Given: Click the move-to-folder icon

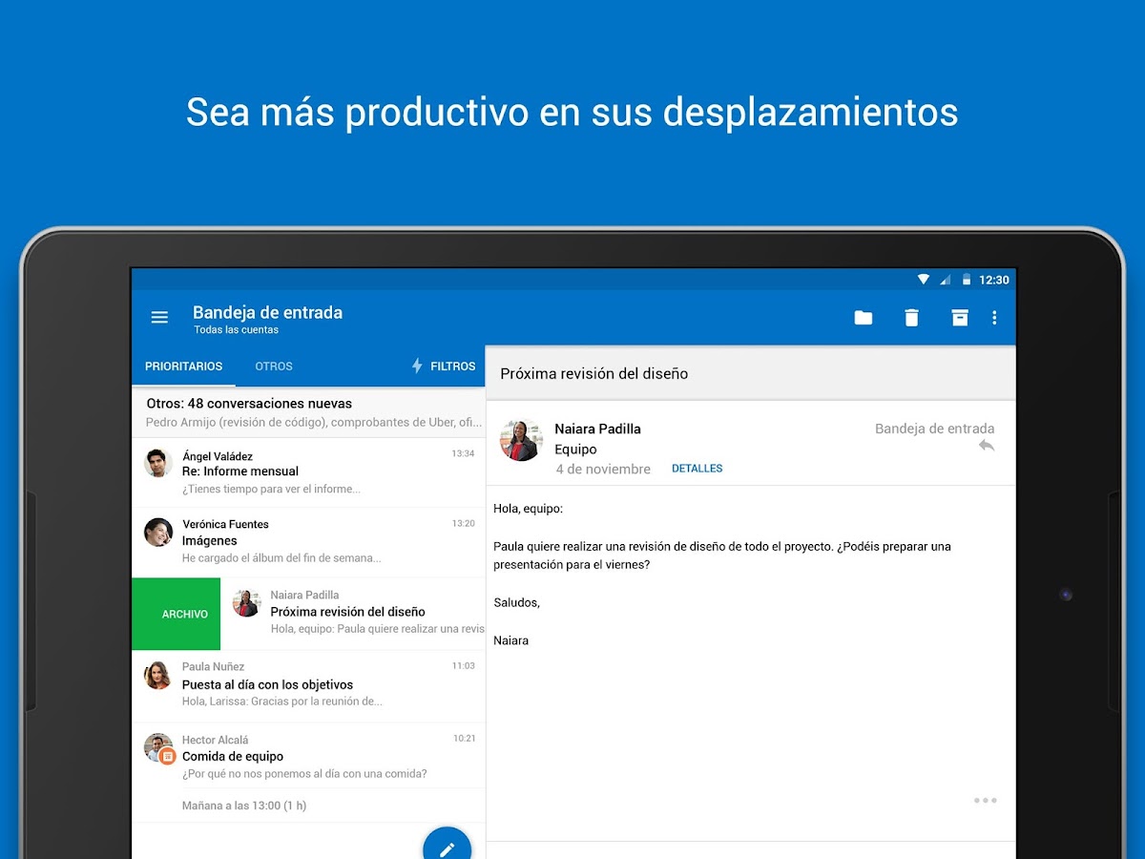Looking at the screenshot, I should 864,318.
